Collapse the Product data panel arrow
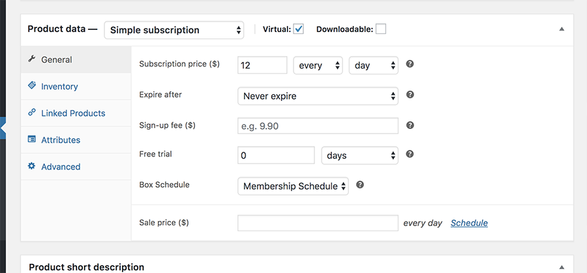The height and width of the screenshot is (273, 587). (562, 29)
